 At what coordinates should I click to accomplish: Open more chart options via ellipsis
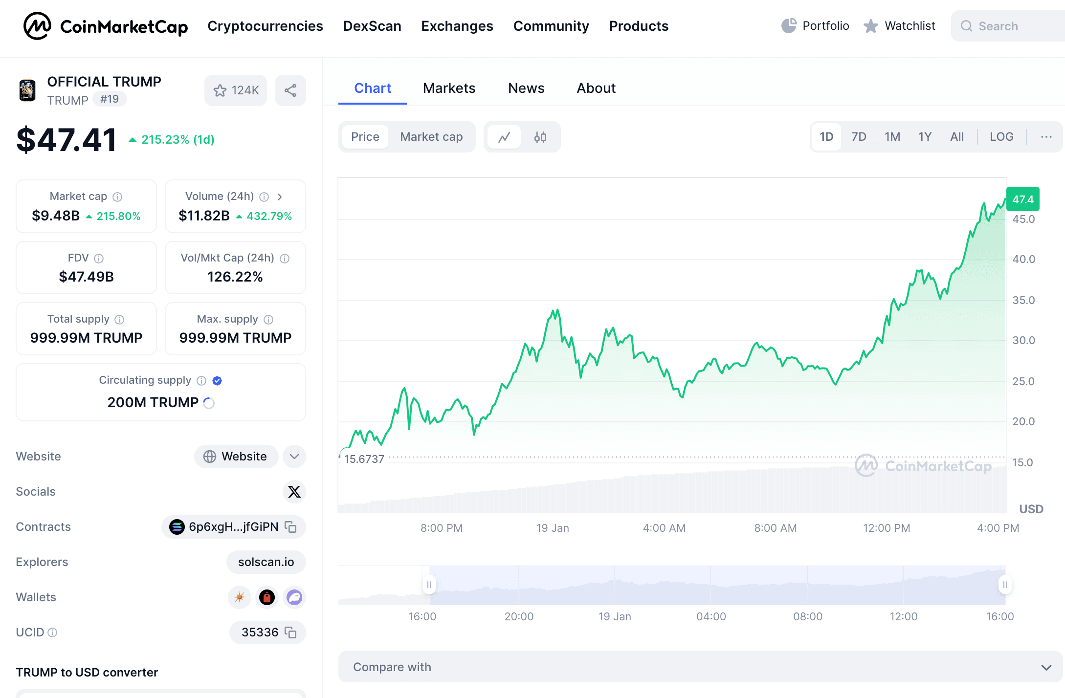[1045, 137]
